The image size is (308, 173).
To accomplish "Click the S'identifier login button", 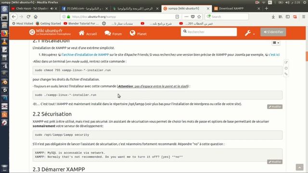I will pos(273,32).
